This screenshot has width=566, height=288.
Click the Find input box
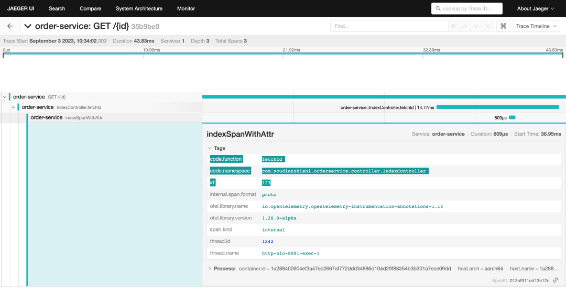pyautogui.click(x=389, y=26)
